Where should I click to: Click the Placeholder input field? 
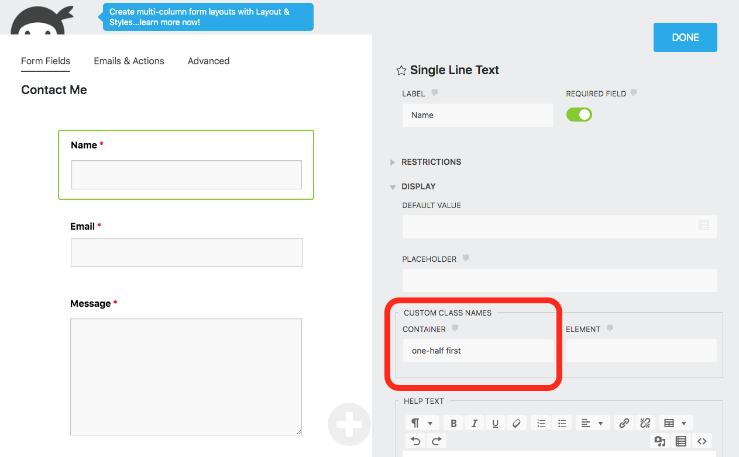[559, 281]
